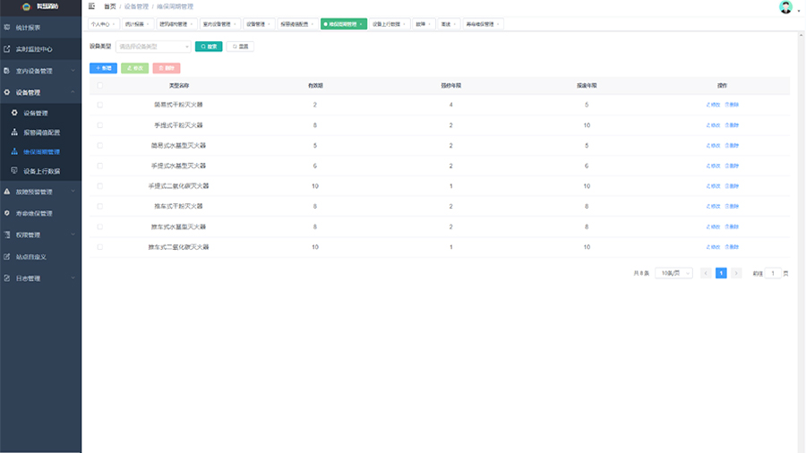Close the 维保周期管理 tab with its x
This screenshot has height=453, width=806.
pos(362,24)
